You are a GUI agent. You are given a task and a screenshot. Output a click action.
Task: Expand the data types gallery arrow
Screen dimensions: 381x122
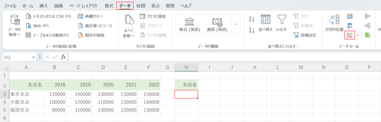pos(236,24)
